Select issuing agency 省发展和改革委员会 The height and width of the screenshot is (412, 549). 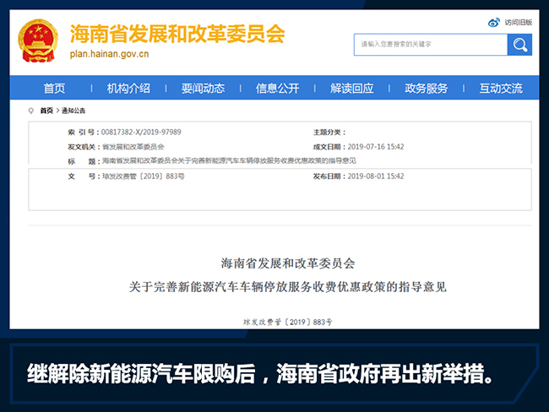click(x=133, y=147)
